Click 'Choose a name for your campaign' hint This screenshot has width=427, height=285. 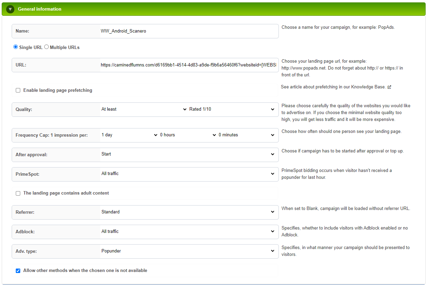338,27
